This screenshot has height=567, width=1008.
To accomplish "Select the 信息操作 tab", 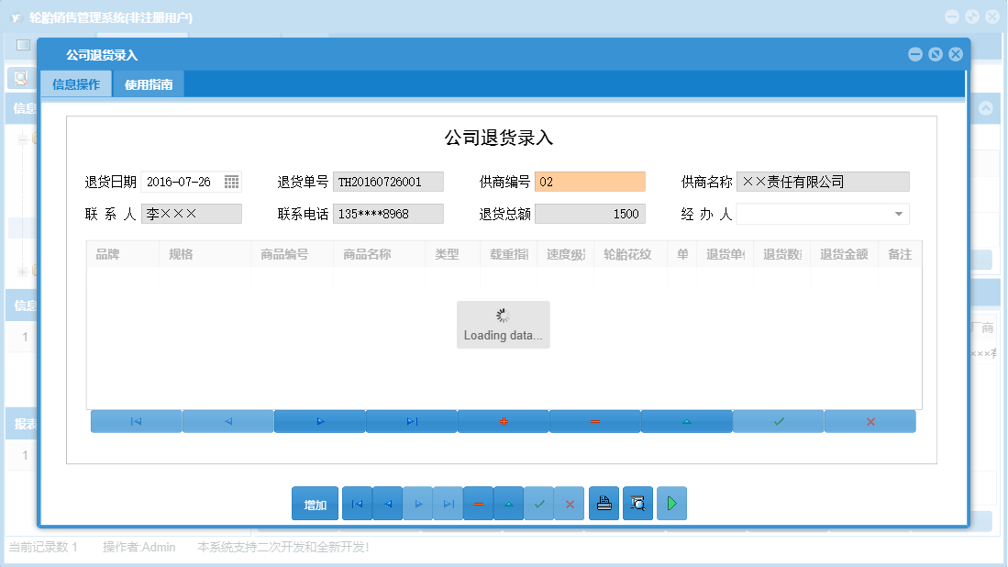I will (76, 83).
